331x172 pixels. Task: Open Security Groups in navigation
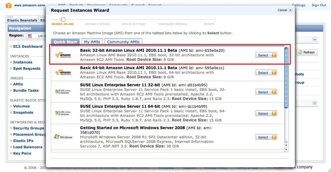click(29, 128)
